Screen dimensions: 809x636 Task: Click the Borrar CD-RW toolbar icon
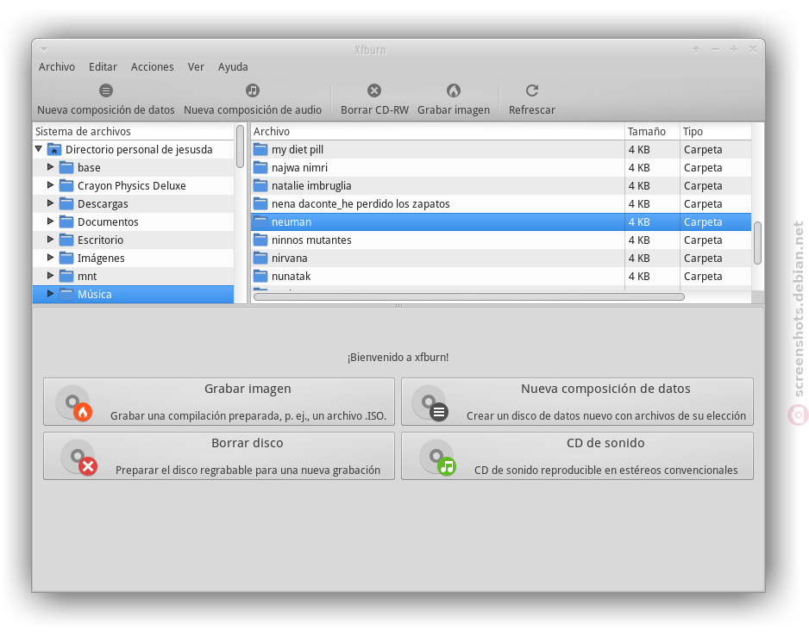pyautogui.click(x=374, y=90)
